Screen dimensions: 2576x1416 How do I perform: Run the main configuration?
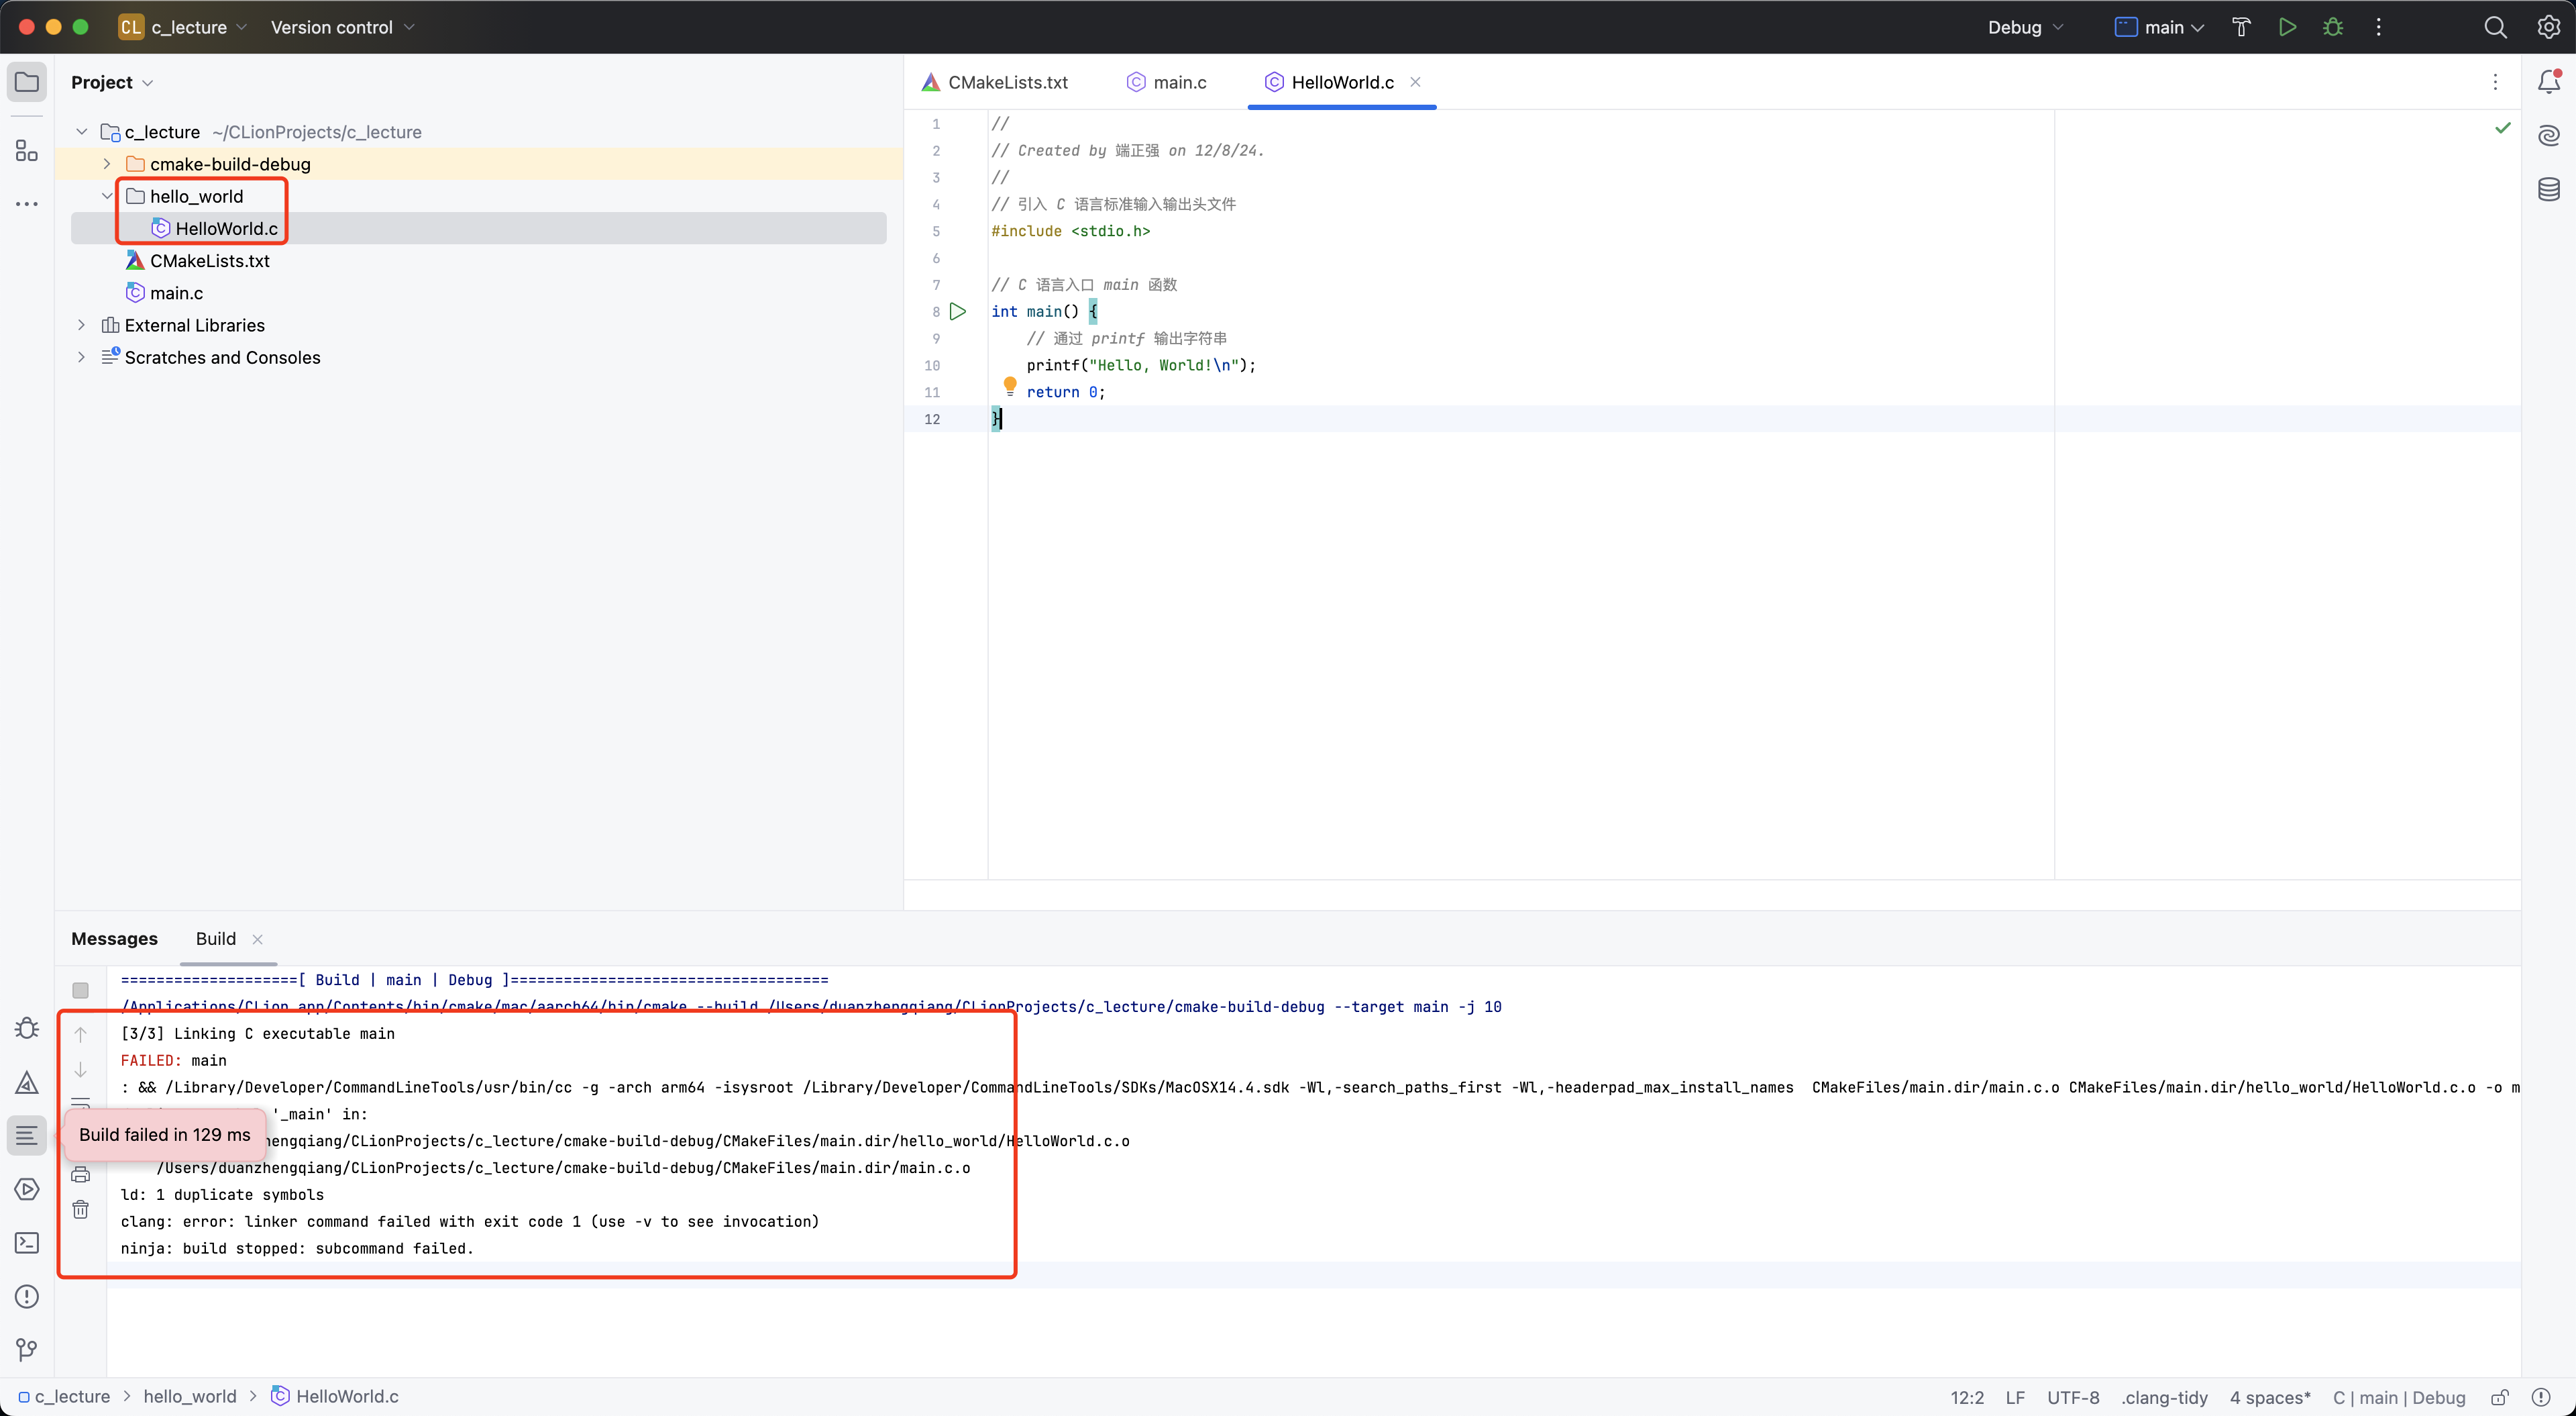(2287, 27)
